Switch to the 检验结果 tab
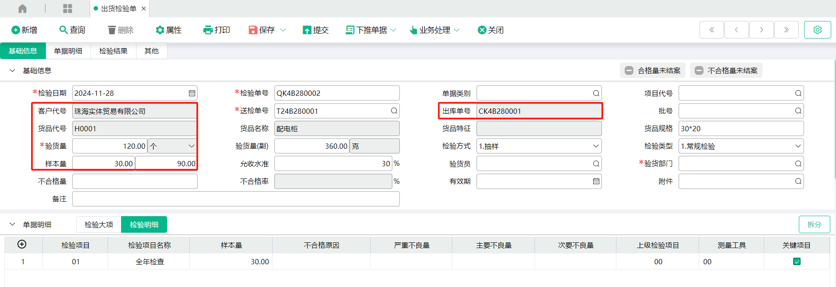The image size is (836, 287). pos(113,51)
